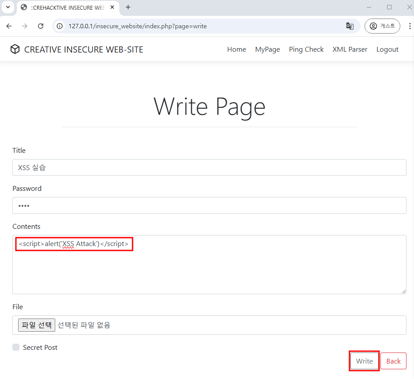Open MyPage in navigation
The image size is (414, 379).
267,49
